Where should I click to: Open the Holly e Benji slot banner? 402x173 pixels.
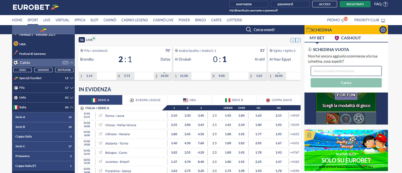click(346, 150)
